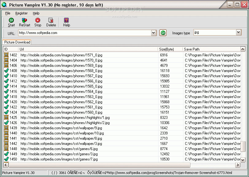Click the green checkmark of row 1426
Viewport: 249px width, 177px height.
pyautogui.click(x=6, y=122)
